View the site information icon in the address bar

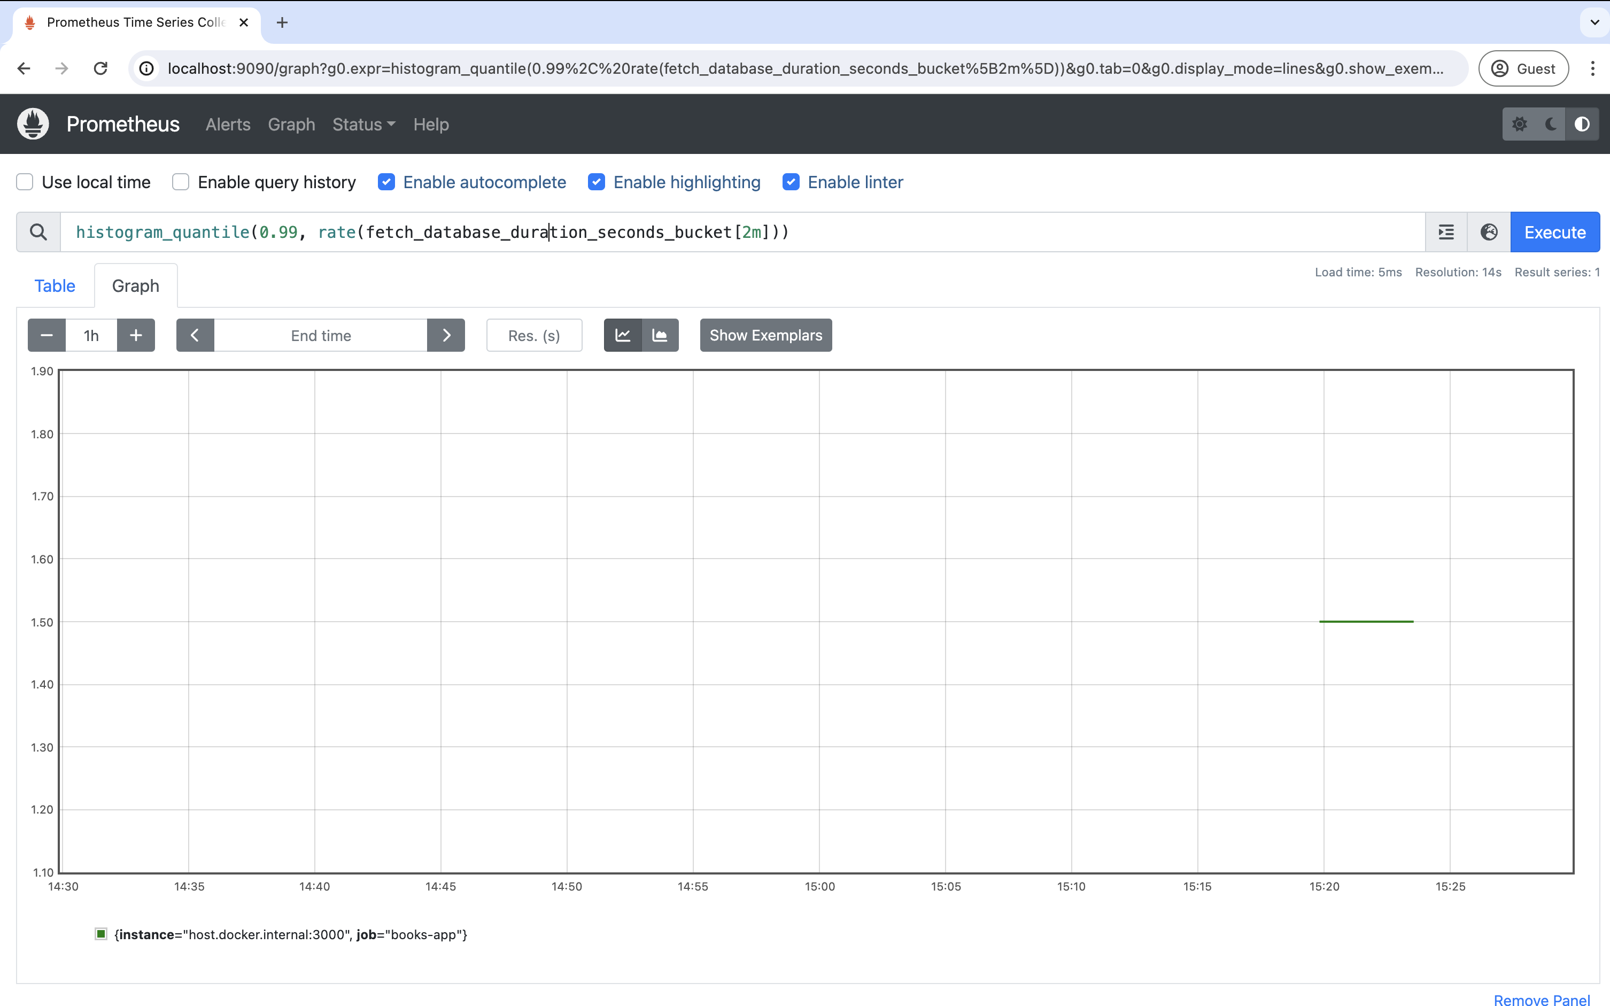146,68
